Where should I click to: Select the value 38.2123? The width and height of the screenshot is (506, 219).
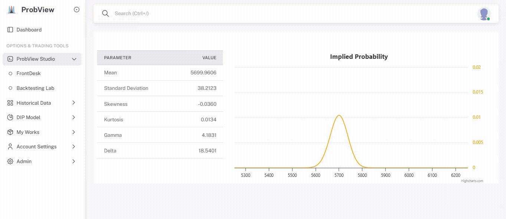pos(207,88)
